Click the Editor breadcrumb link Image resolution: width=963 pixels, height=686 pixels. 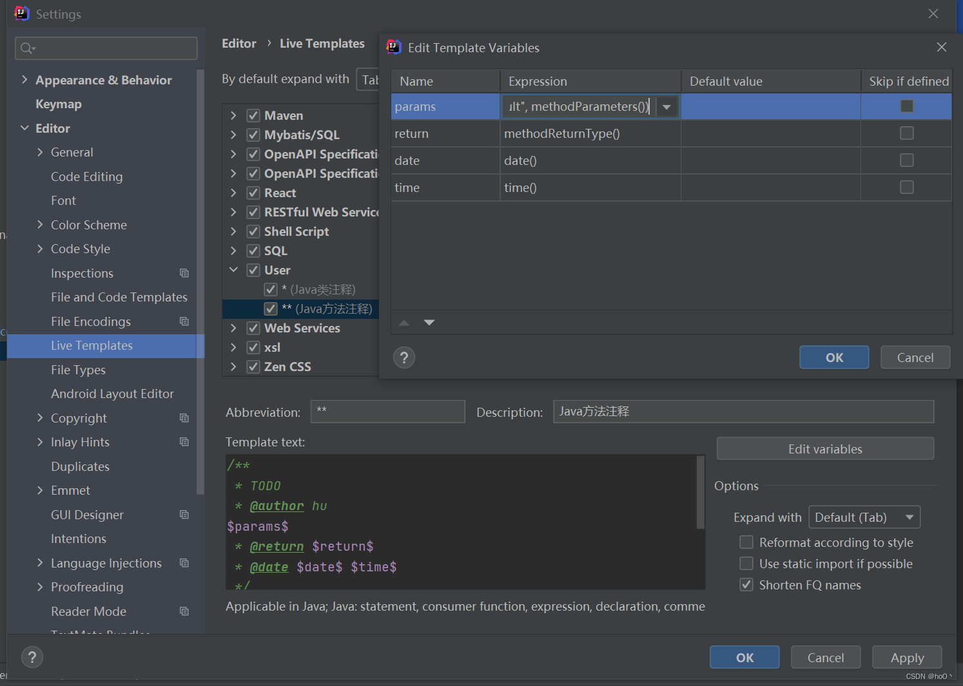239,44
